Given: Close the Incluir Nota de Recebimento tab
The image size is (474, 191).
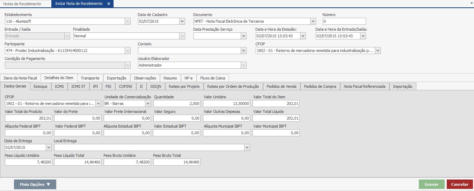Looking at the screenshot, I should (109, 4).
